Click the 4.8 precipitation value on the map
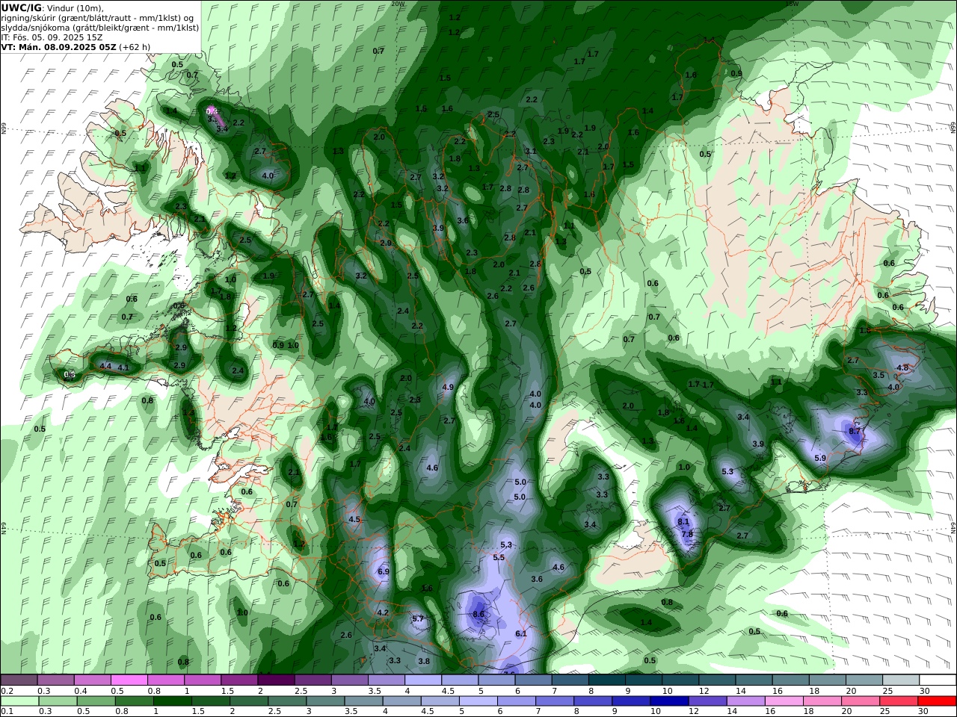 [x=902, y=367]
